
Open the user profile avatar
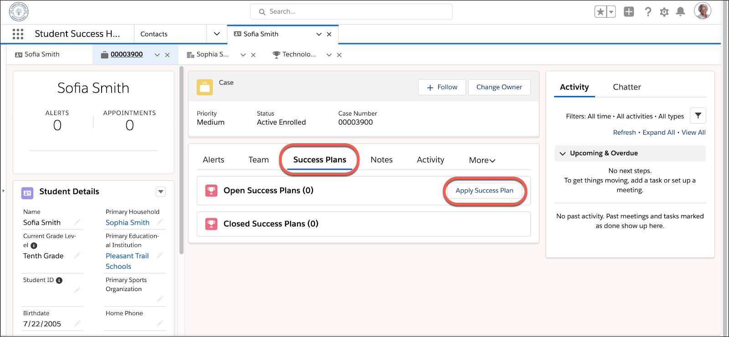(x=703, y=11)
